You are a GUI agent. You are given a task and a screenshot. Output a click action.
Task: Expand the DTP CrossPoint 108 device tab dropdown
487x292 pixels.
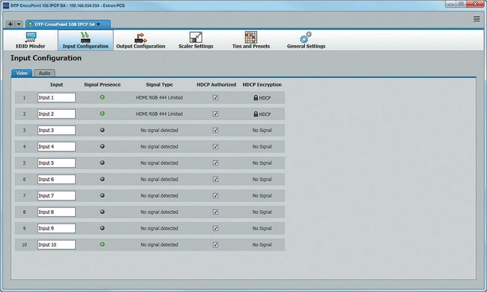98,25
